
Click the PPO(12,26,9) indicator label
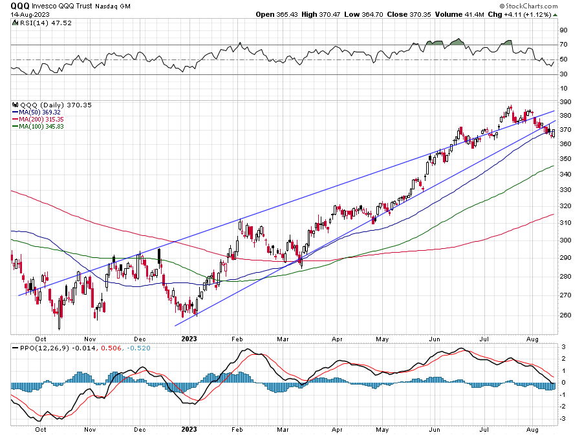coord(45,348)
